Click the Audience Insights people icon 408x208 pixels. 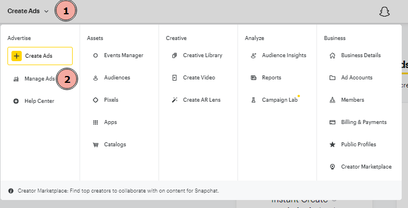[253, 55]
